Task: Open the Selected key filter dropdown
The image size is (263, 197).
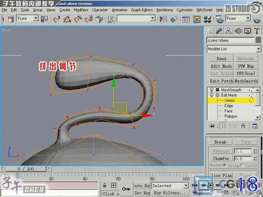Action: (186, 186)
